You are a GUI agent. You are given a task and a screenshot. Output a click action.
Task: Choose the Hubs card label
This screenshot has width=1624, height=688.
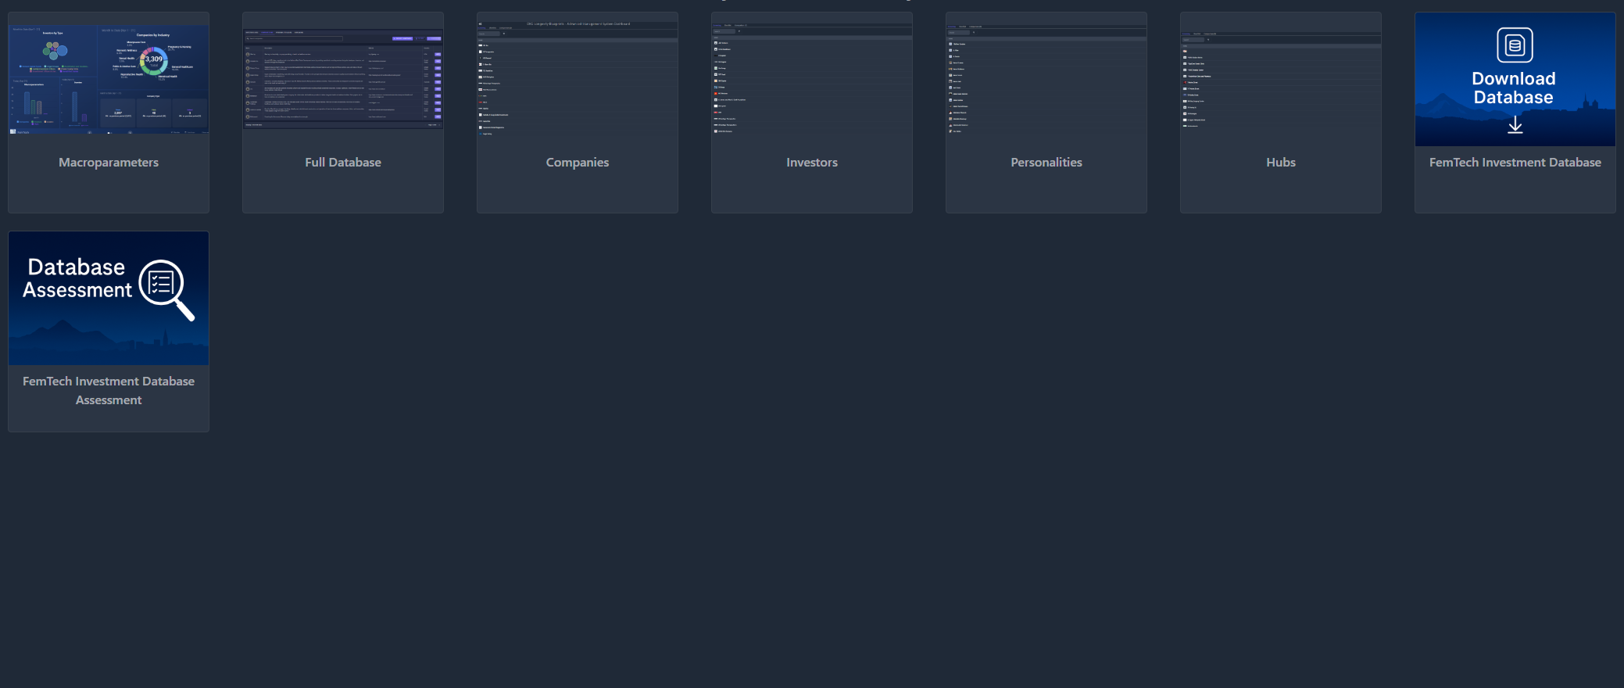[x=1281, y=163]
